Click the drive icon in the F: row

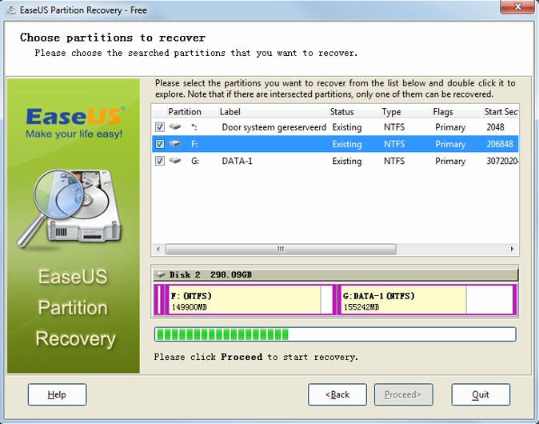point(175,143)
